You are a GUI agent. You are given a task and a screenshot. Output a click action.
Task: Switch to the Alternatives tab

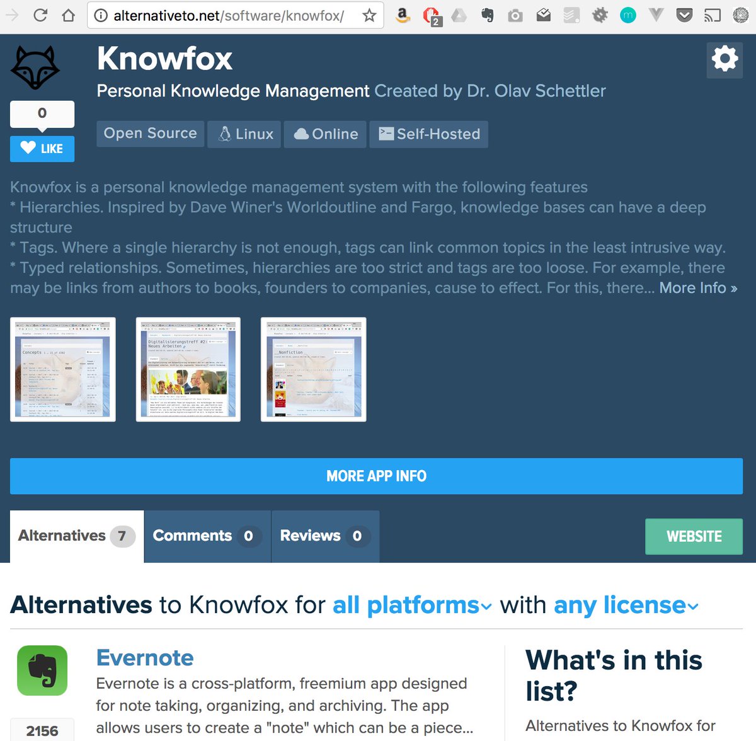pyautogui.click(x=77, y=536)
